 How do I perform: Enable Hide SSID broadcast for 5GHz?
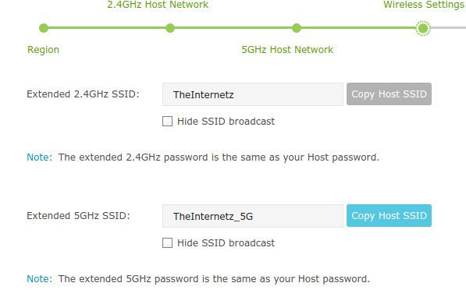[x=167, y=242]
